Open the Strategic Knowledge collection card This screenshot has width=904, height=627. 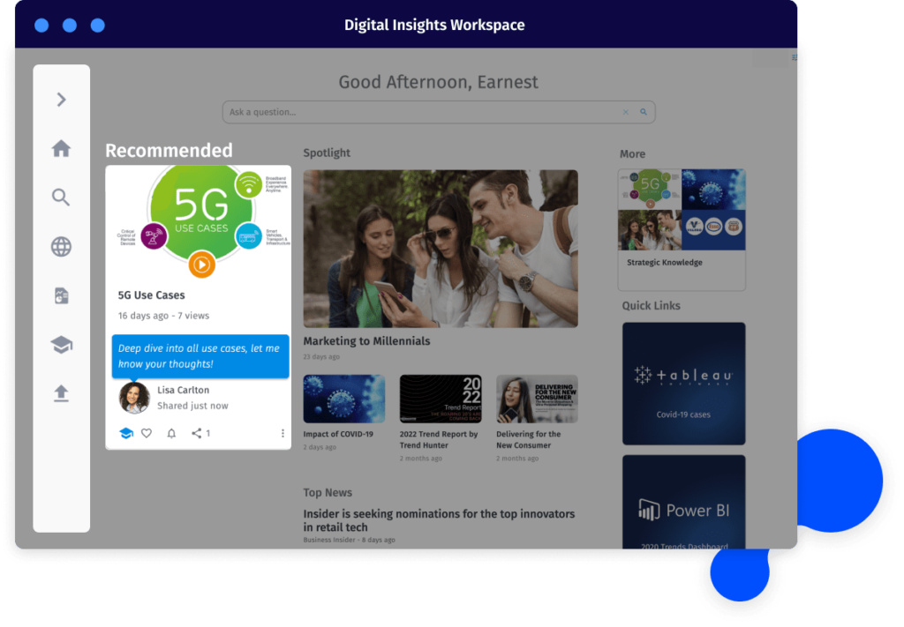682,230
